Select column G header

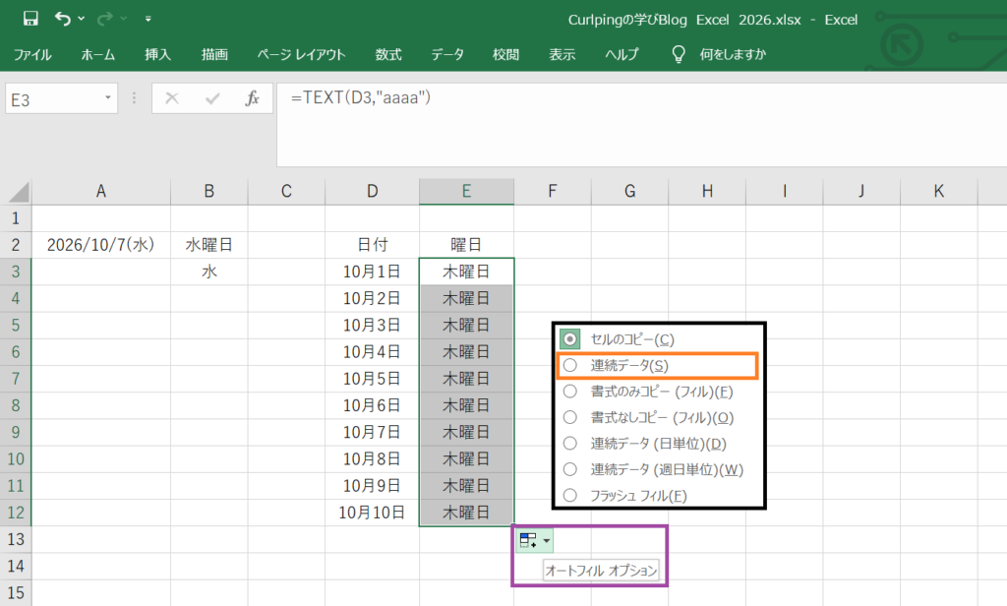pos(629,192)
